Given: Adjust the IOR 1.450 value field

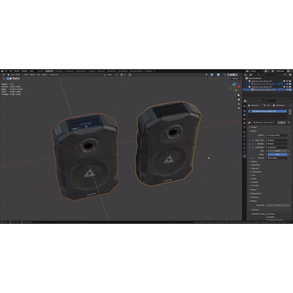Looking at the screenshot, I should 277,151.
